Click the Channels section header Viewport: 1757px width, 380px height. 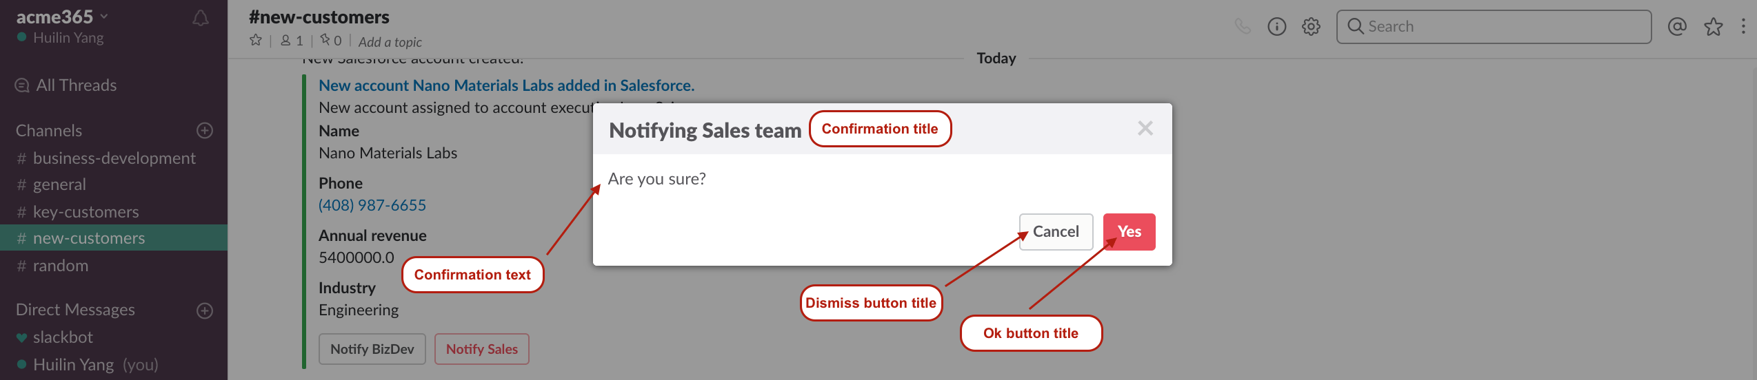click(49, 131)
